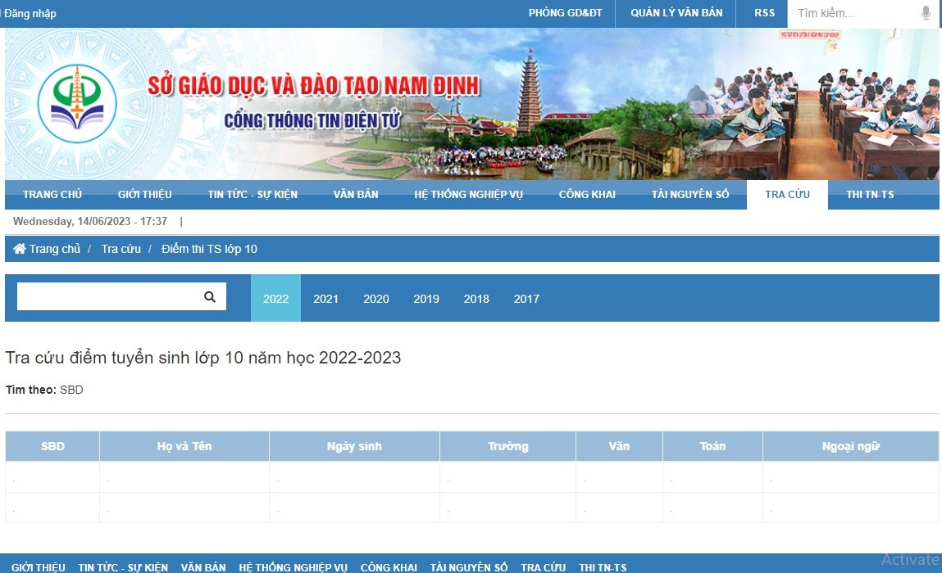
Task: Open the RSS feed page
Action: (764, 13)
